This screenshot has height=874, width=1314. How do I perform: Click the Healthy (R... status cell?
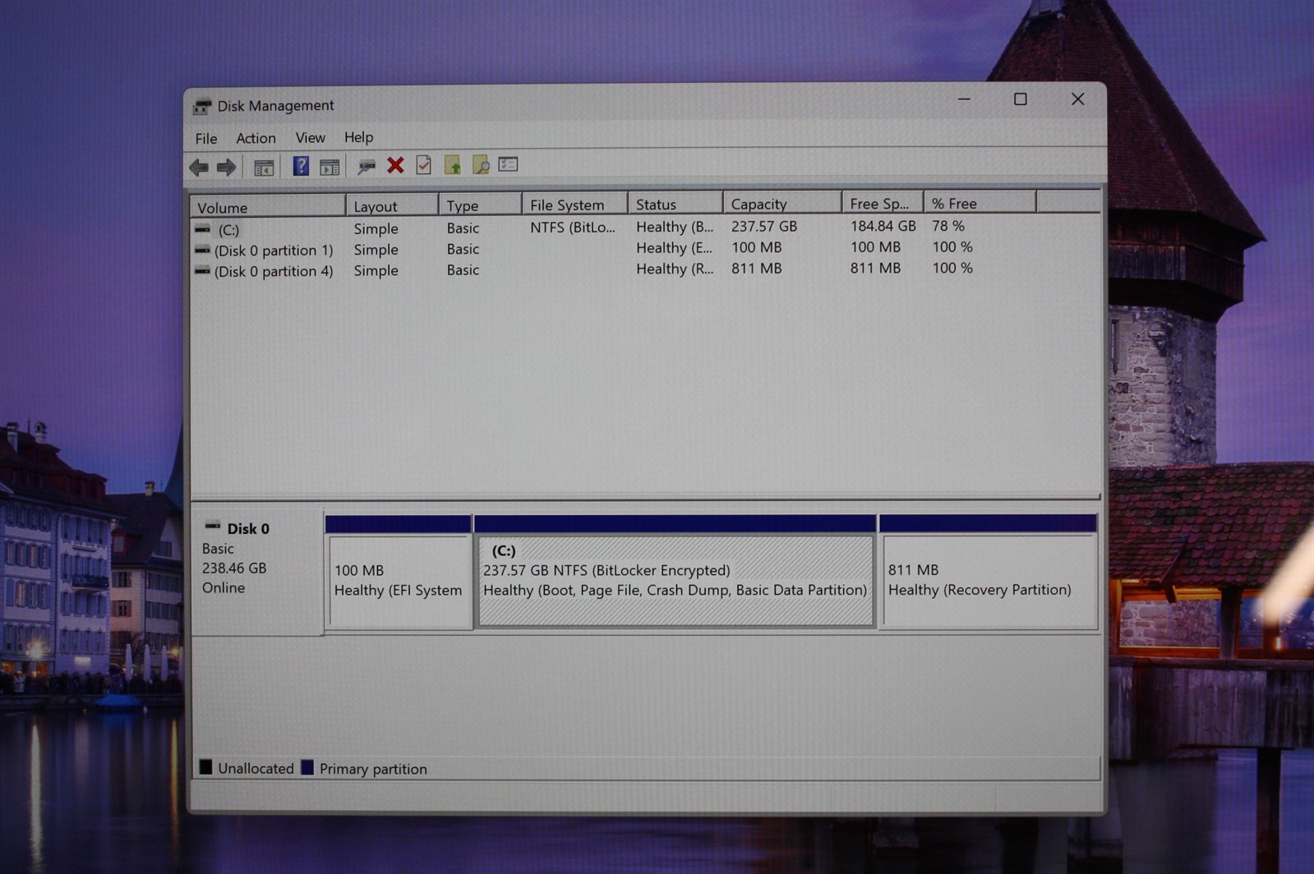tap(675, 269)
